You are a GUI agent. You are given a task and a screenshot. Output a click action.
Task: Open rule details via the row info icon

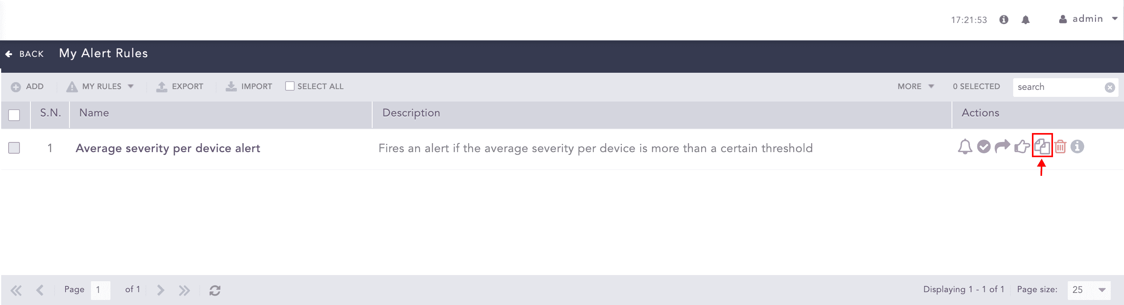(1077, 147)
